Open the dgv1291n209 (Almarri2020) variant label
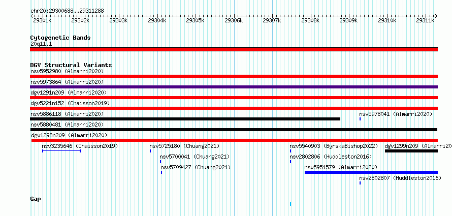 (69, 92)
